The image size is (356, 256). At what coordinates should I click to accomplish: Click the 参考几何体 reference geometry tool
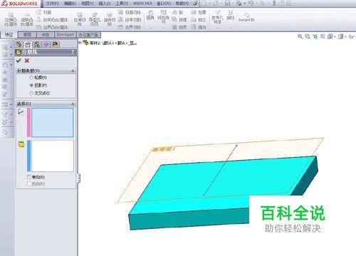[x=217, y=17]
